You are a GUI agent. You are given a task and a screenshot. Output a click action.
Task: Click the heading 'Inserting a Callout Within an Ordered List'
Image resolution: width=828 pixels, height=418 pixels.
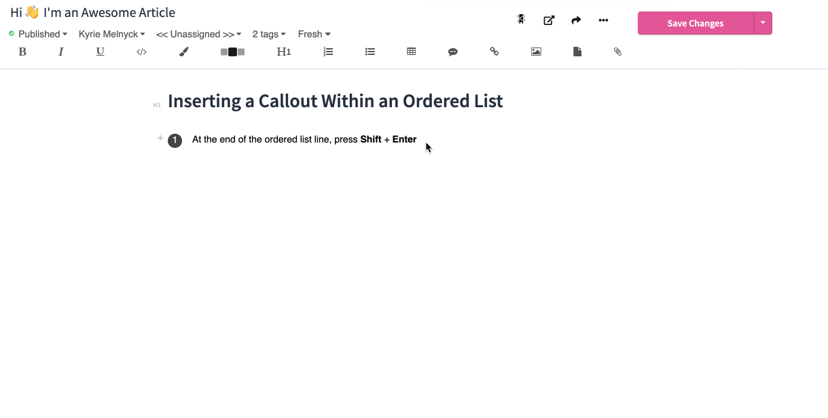click(336, 101)
